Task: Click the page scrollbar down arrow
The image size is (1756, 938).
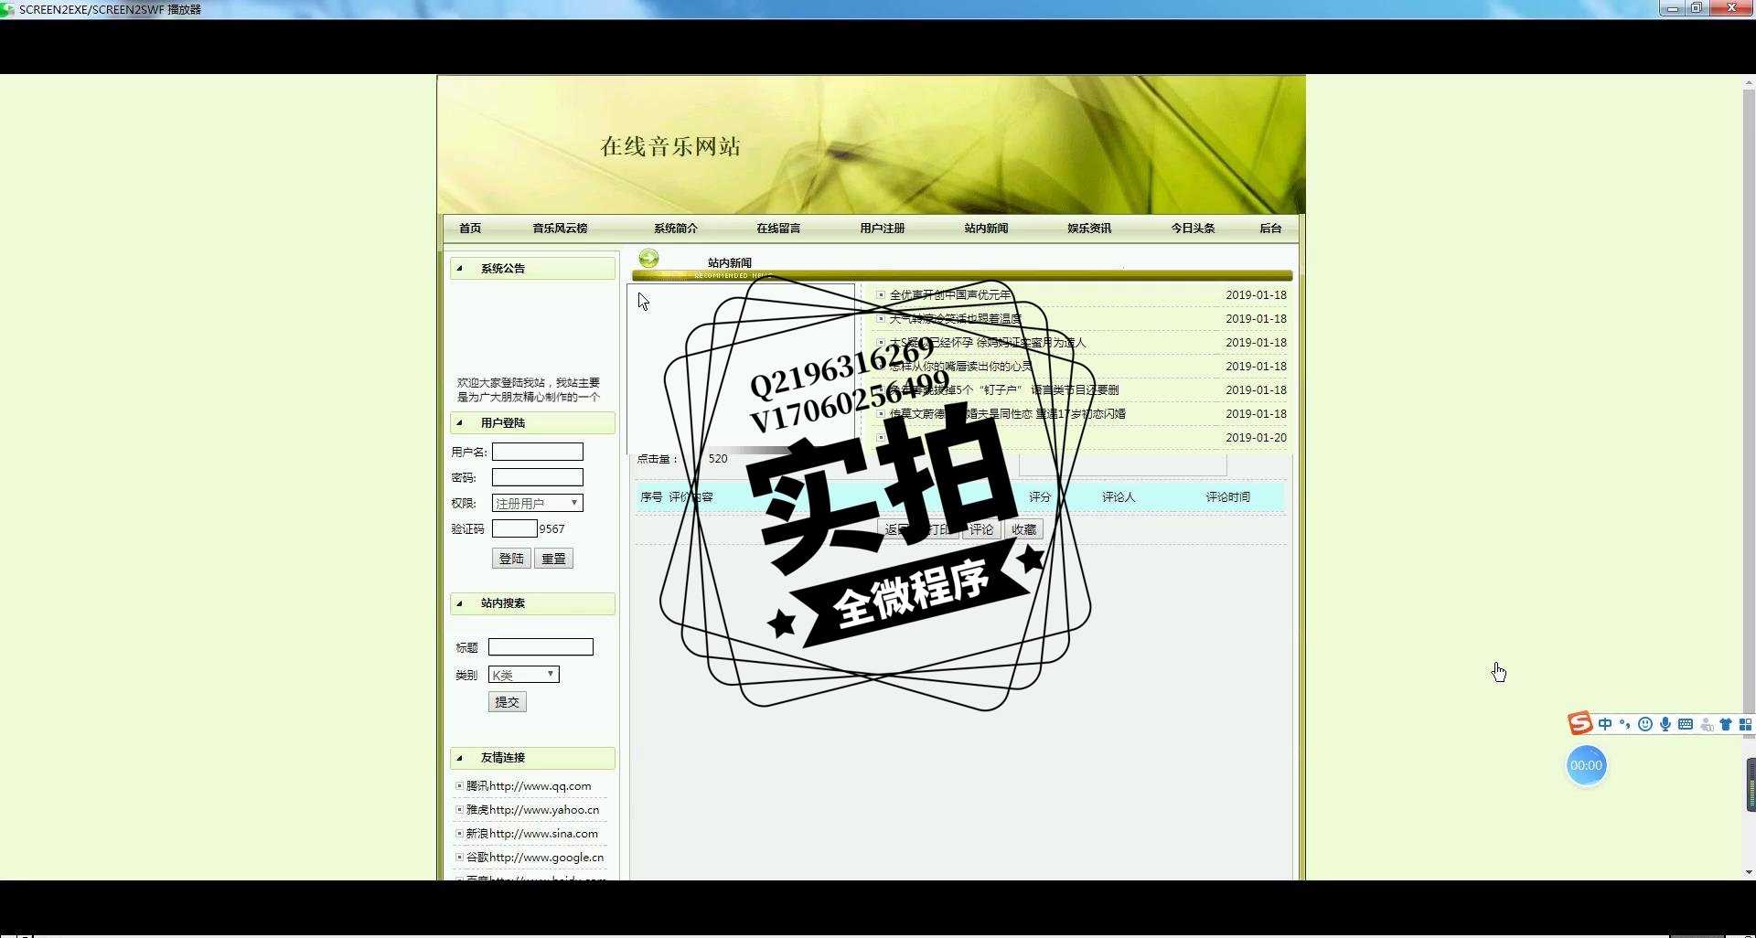Action: pos(1749,872)
